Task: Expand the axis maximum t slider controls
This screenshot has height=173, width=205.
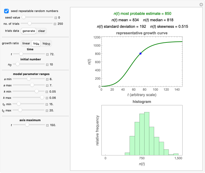Action: click(x=47, y=125)
